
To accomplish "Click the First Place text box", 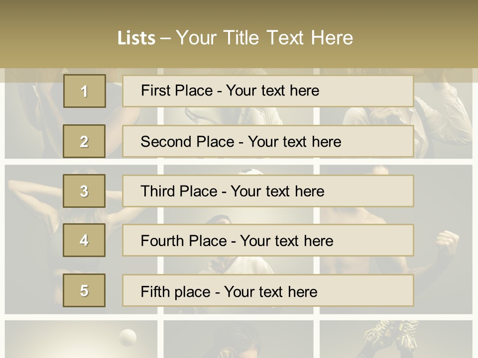I will (267, 91).
